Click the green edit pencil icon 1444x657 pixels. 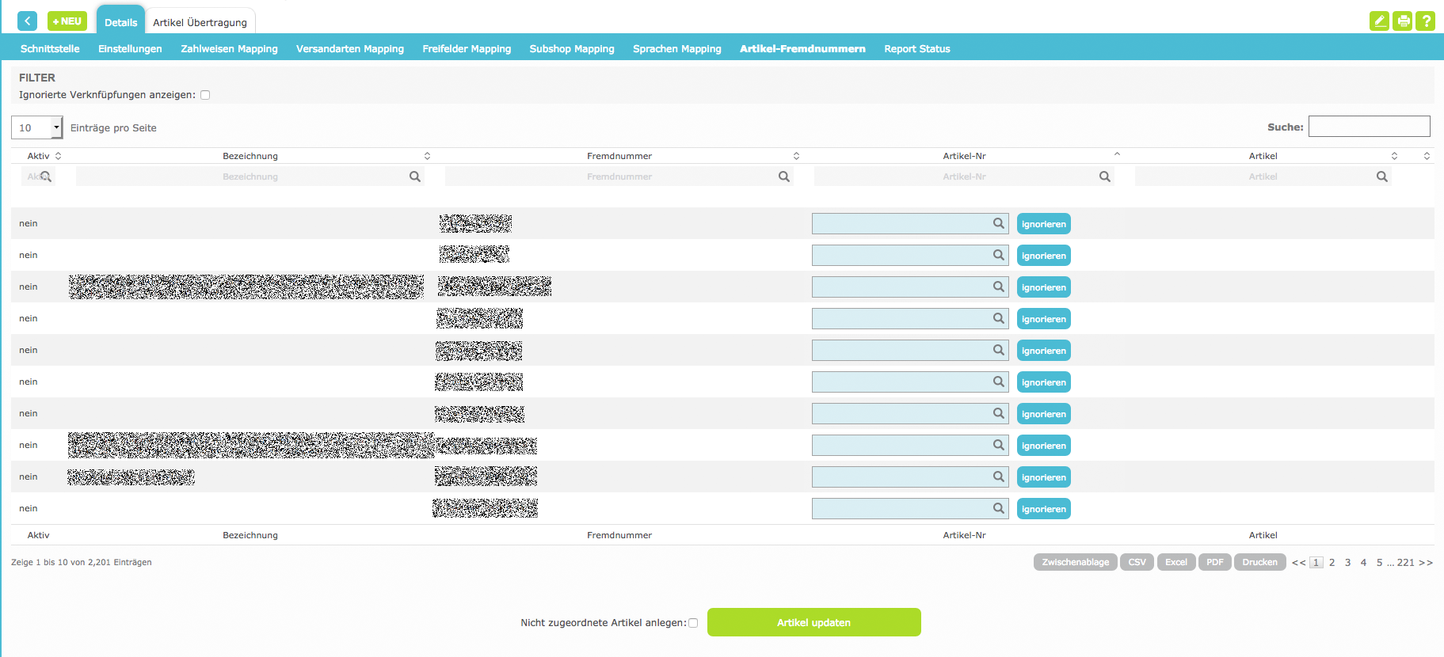1379,21
